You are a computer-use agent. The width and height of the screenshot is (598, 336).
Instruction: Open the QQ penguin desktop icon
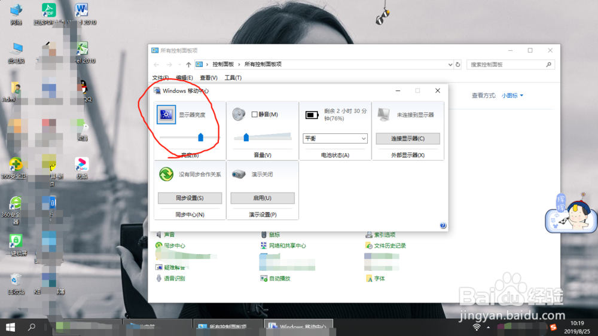(x=84, y=91)
